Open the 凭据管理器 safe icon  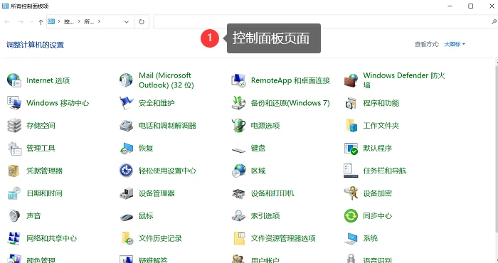coord(14,171)
